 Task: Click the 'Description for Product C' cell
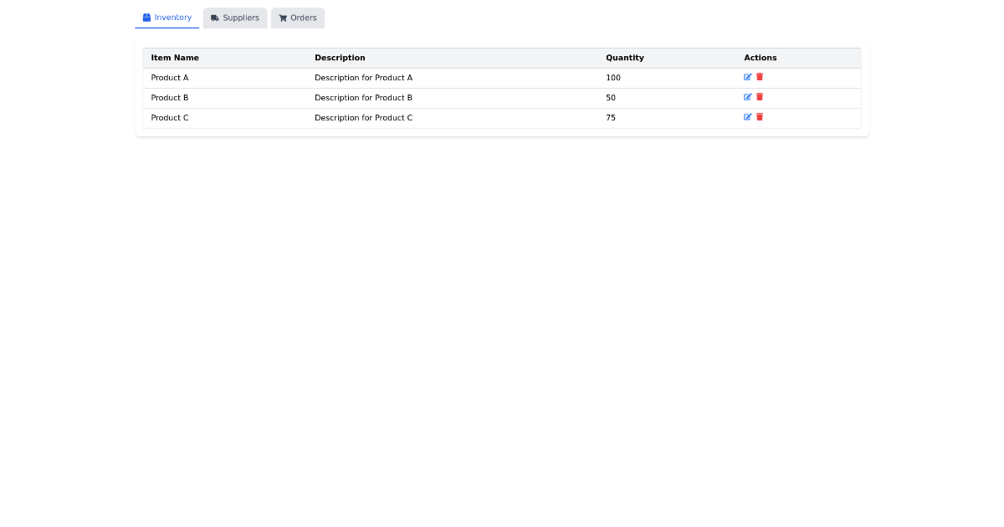pyautogui.click(x=363, y=118)
